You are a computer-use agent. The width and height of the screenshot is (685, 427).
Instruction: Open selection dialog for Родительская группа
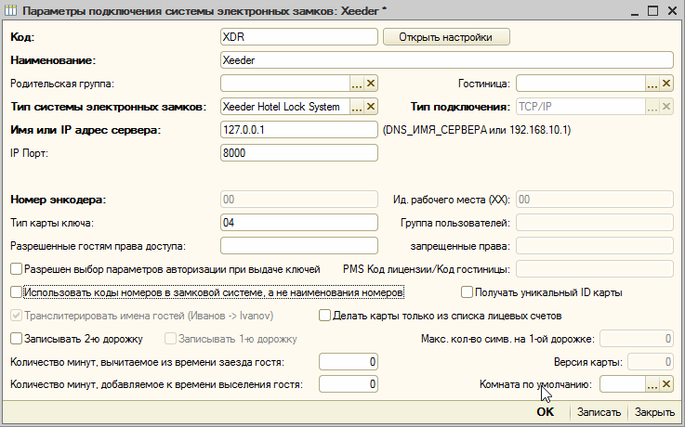[357, 84]
